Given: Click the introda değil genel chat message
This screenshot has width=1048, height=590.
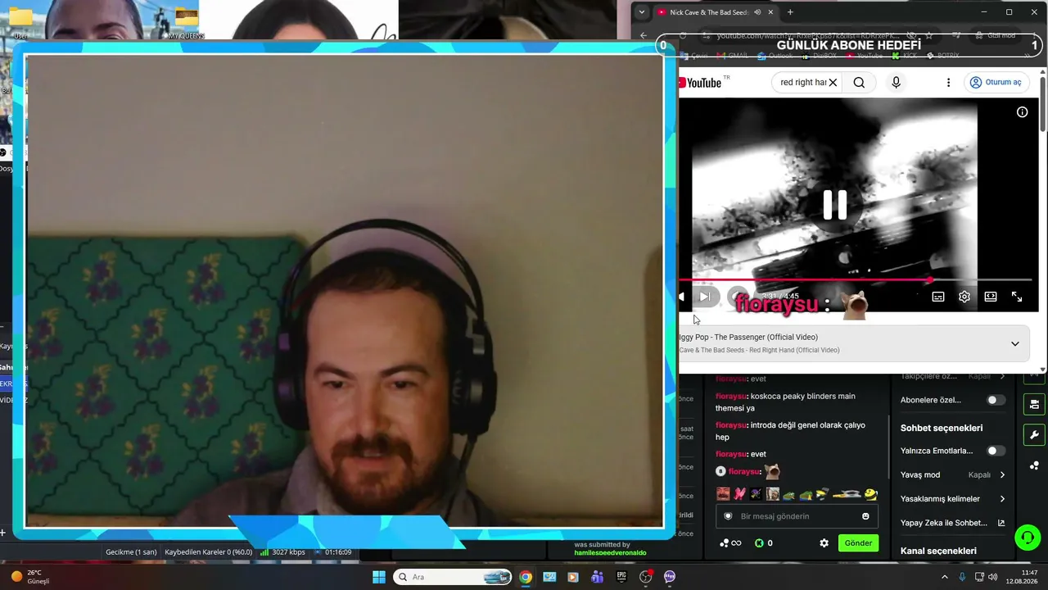Looking at the screenshot, I should 790,431.
